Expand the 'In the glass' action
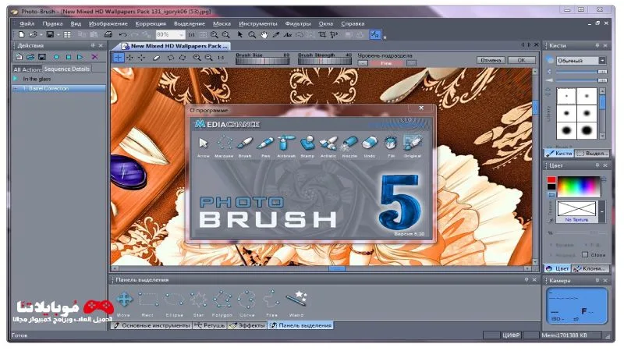This screenshot has height=351, width=624. pos(16,79)
